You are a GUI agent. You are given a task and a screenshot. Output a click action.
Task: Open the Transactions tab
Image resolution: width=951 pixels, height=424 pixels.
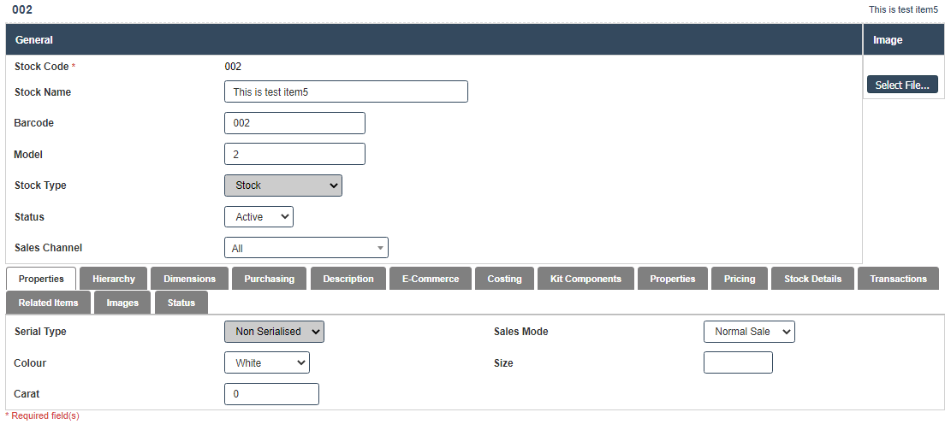tap(898, 279)
